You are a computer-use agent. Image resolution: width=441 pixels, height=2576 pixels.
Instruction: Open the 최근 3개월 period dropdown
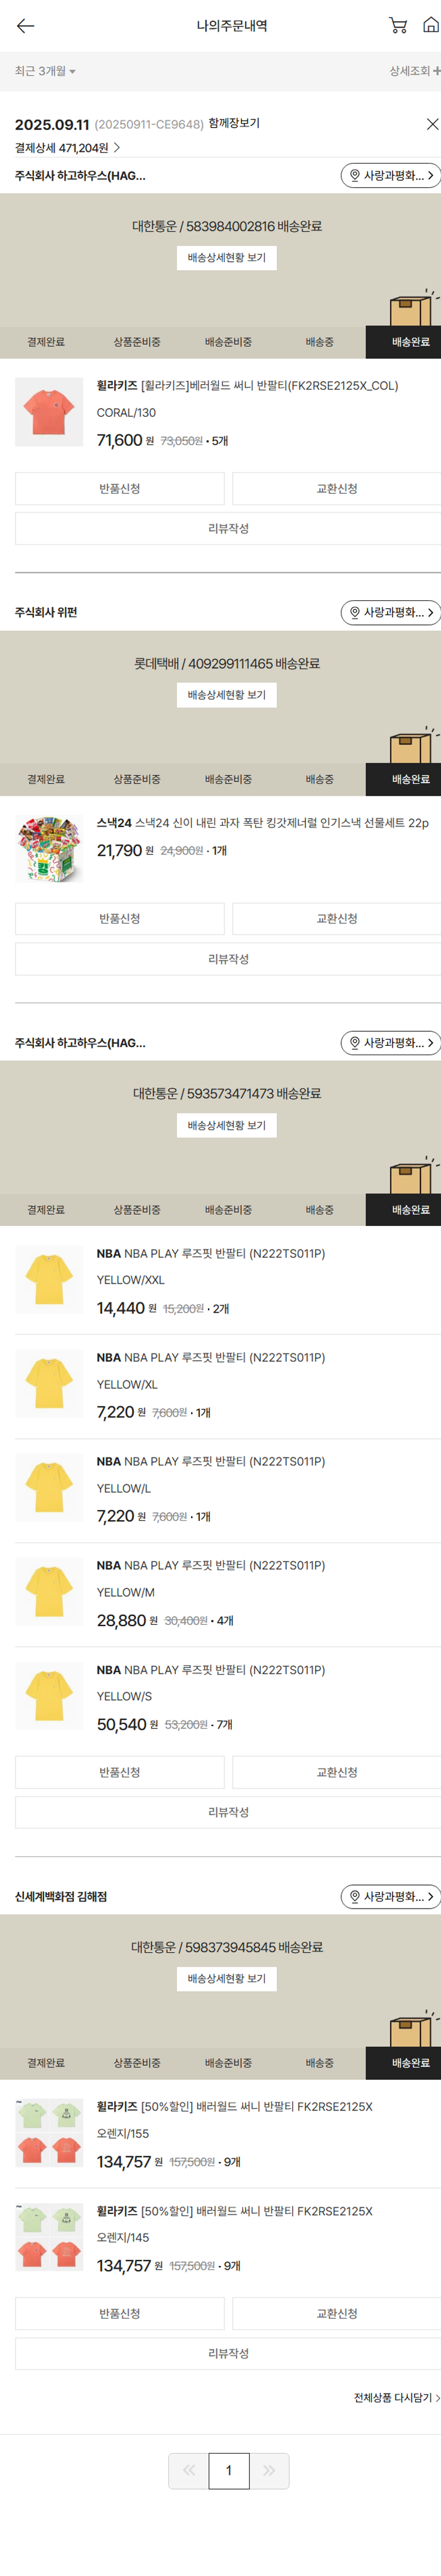click(45, 71)
